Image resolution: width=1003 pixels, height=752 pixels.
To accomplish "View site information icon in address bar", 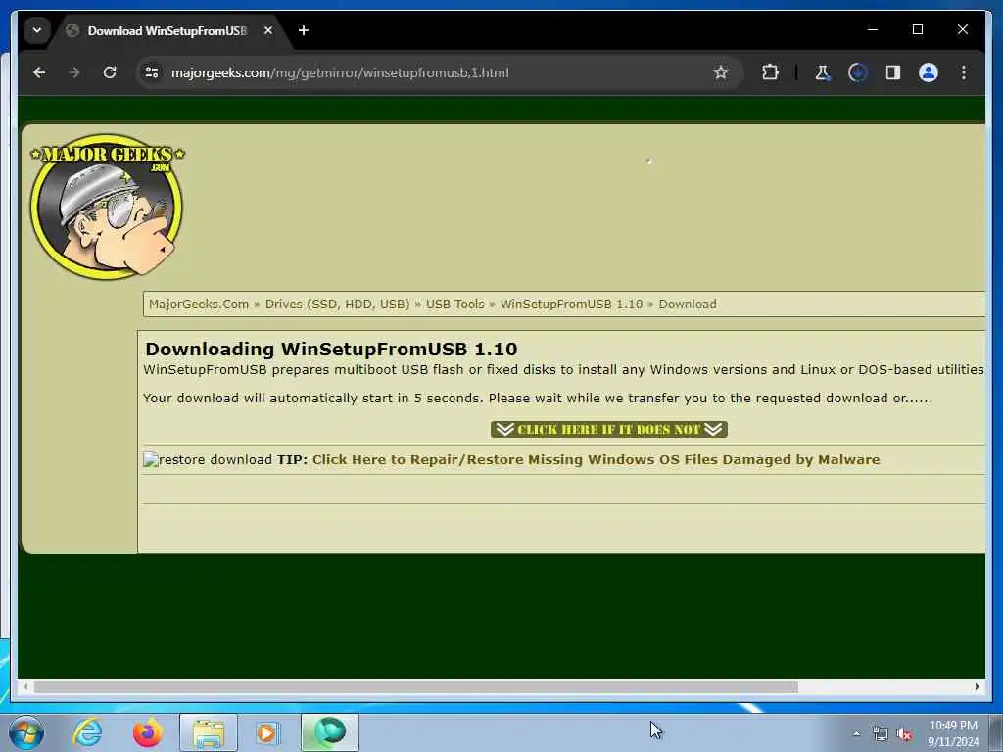I will pyautogui.click(x=152, y=72).
